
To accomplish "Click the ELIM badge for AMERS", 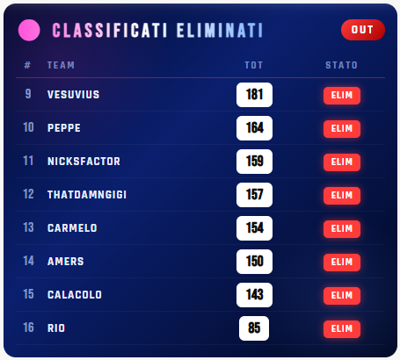I will pyautogui.click(x=342, y=263).
